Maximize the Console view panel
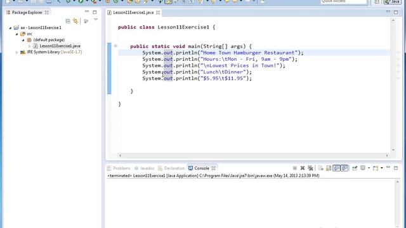 point(396,168)
